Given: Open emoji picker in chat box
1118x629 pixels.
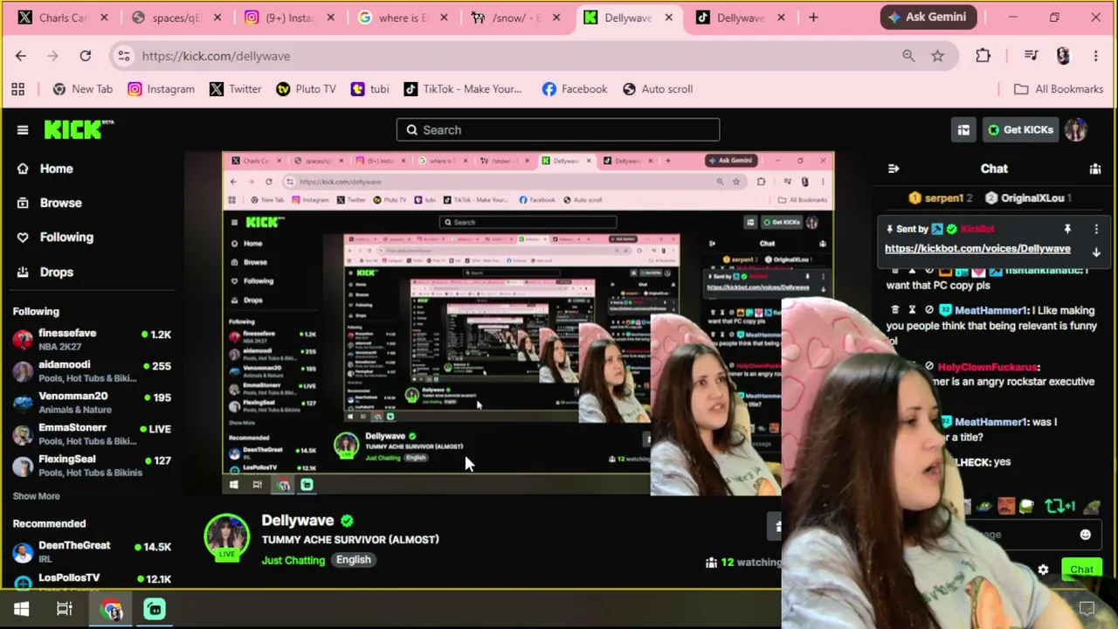Looking at the screenshot, I should pos(1085,535).
